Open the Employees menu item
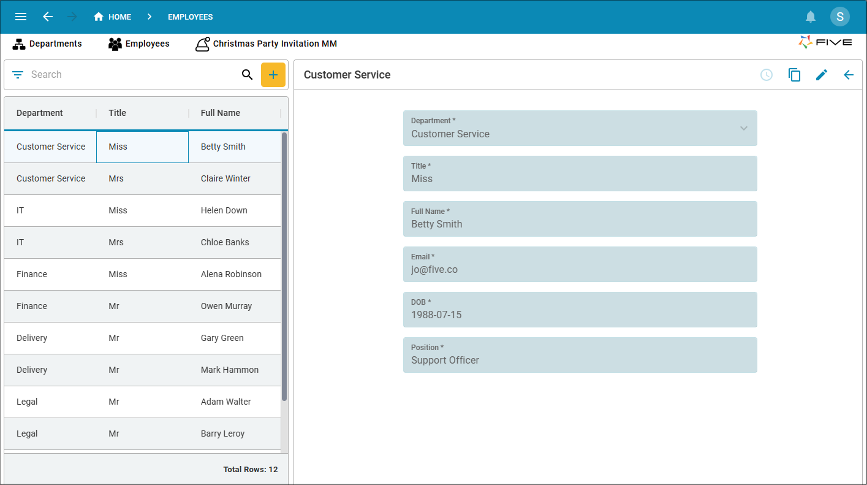 click(x=139, y=44)
